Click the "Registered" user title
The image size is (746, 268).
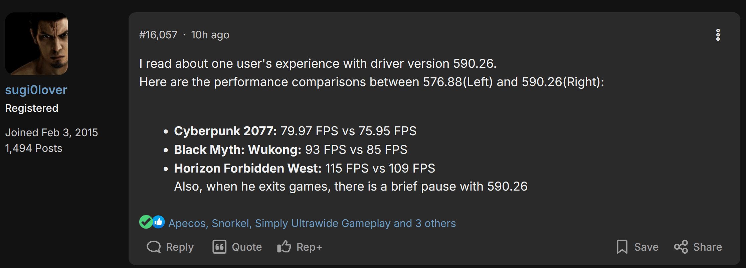pos(32,108)
